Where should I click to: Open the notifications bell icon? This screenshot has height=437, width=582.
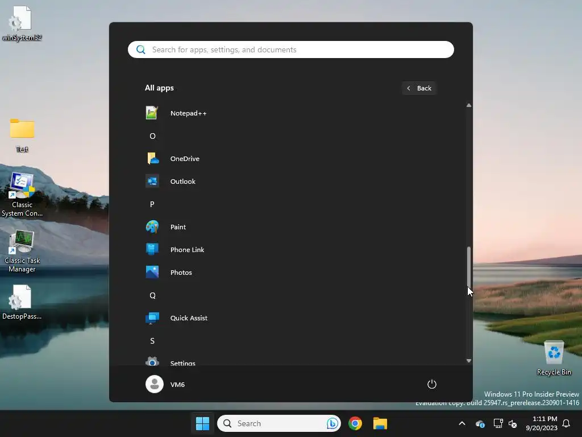tap(567, 423)
